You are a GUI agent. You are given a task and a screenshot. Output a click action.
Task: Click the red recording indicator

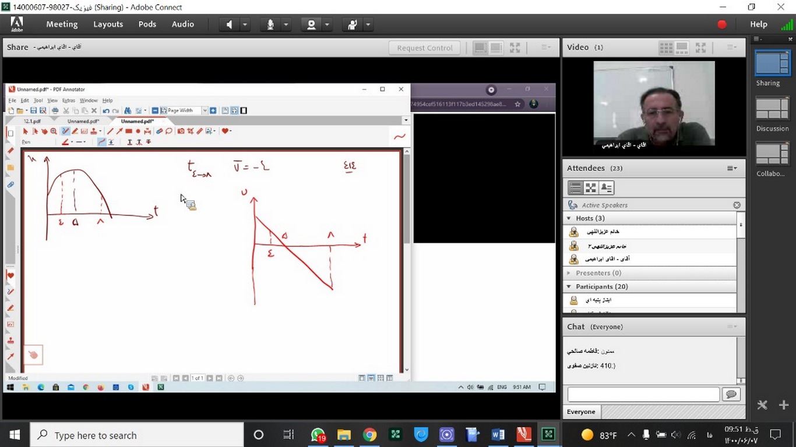click(x=722, y=24)
